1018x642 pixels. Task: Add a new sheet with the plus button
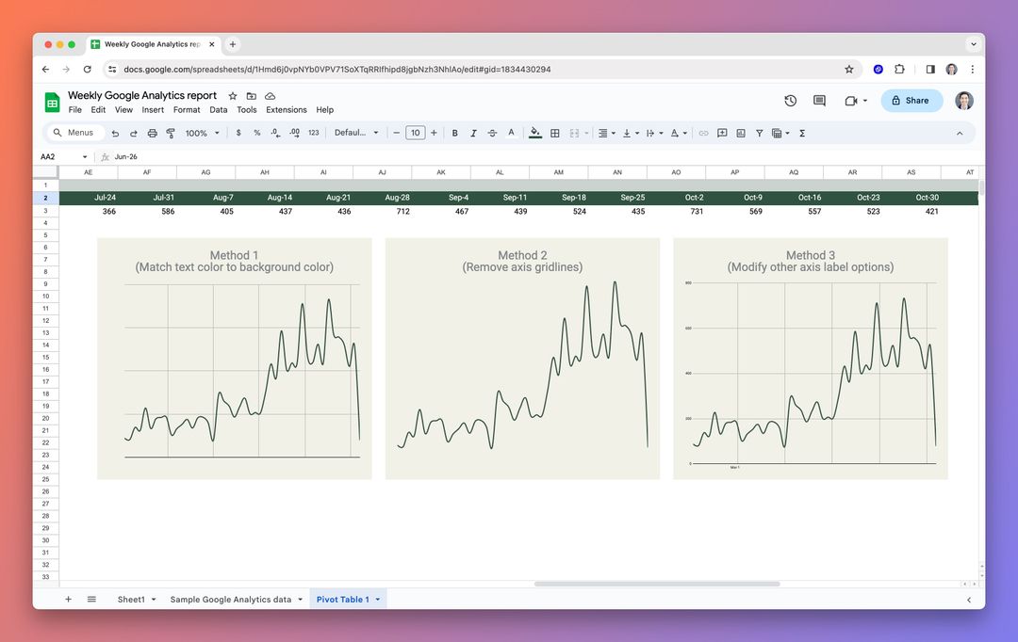point(67,599)
